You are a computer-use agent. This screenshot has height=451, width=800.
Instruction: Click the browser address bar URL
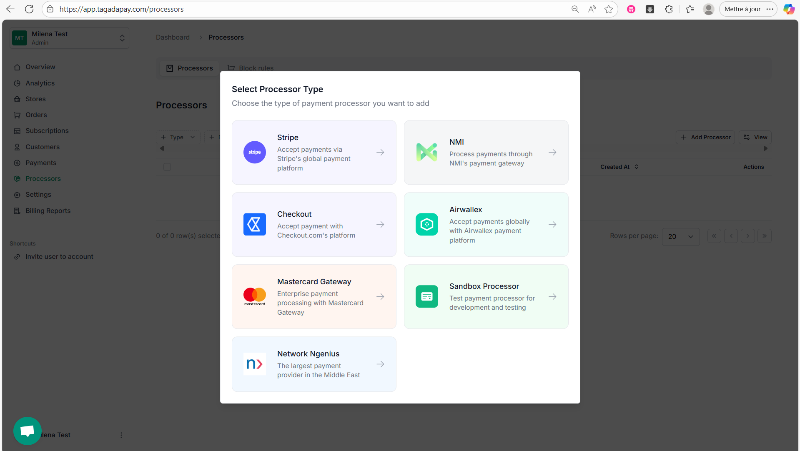pyautogui.click(x=121, y=9)
